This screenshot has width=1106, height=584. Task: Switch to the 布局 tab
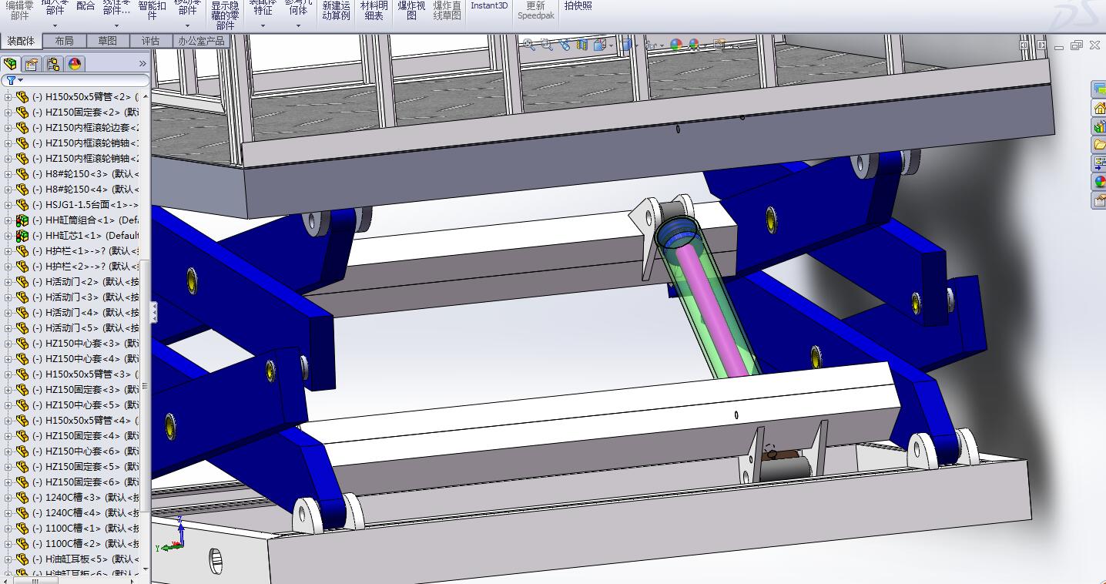pos(64,41)
